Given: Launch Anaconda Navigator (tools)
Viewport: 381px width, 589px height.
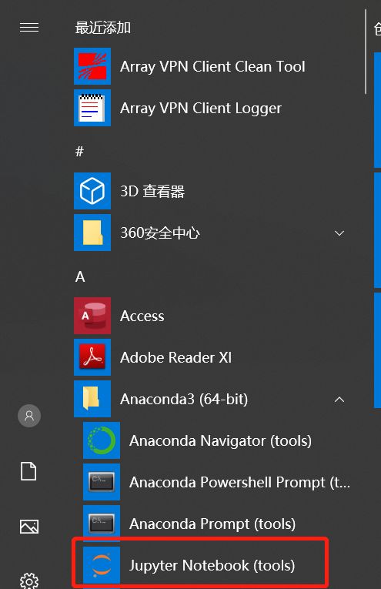Looking at the screenshot, I should (x=220, y=440).
